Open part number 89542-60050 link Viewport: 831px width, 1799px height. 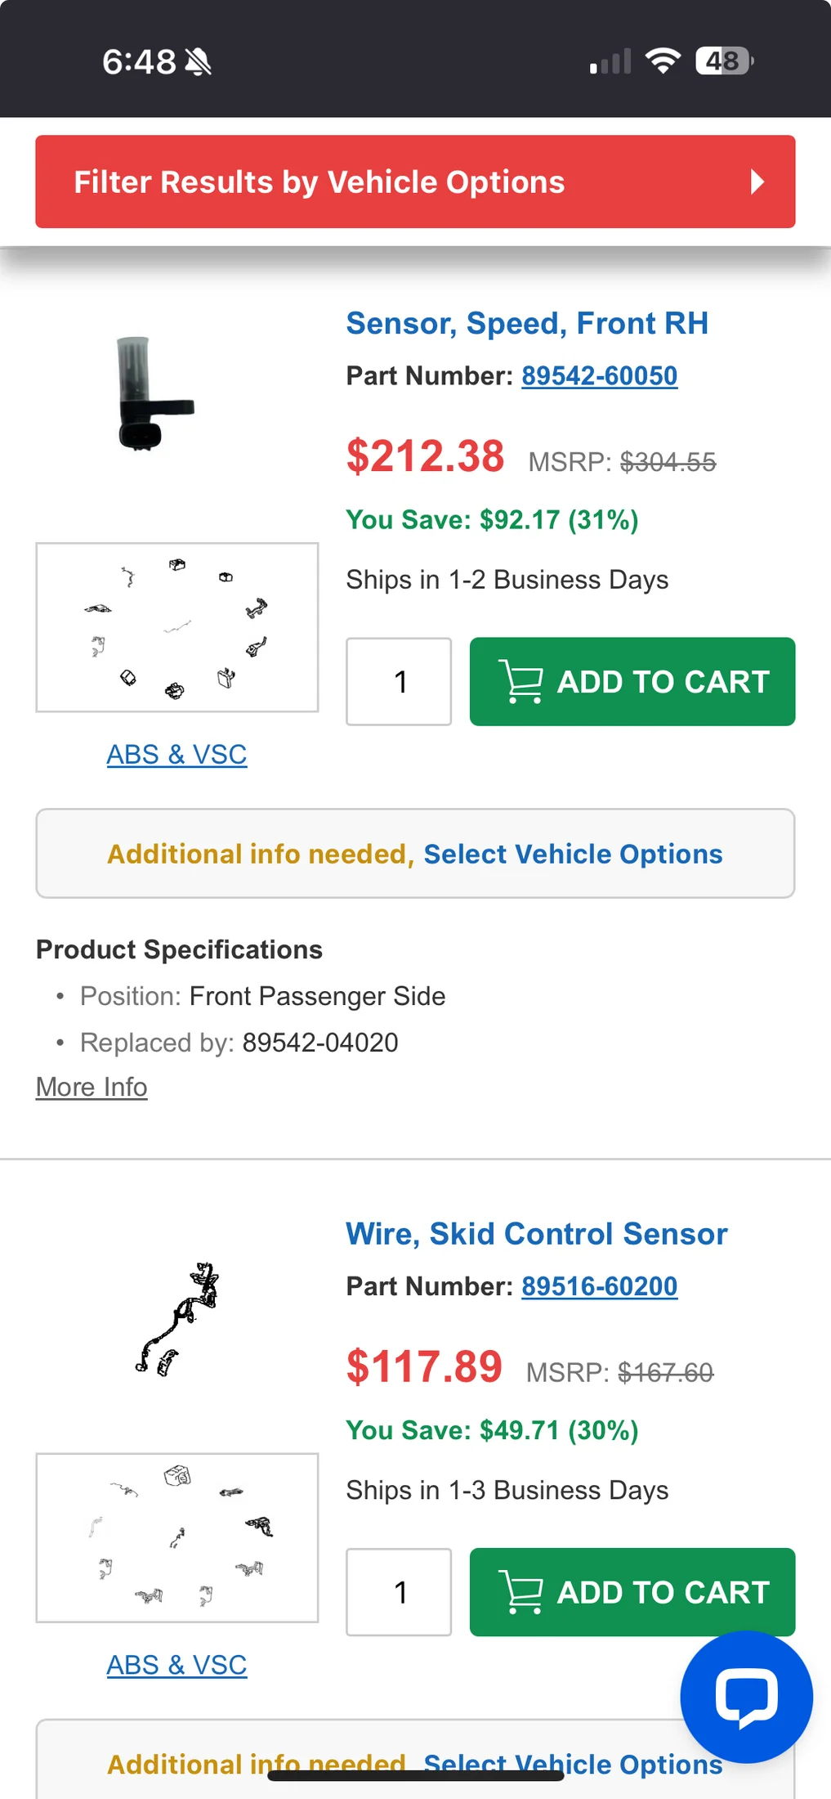599,375
